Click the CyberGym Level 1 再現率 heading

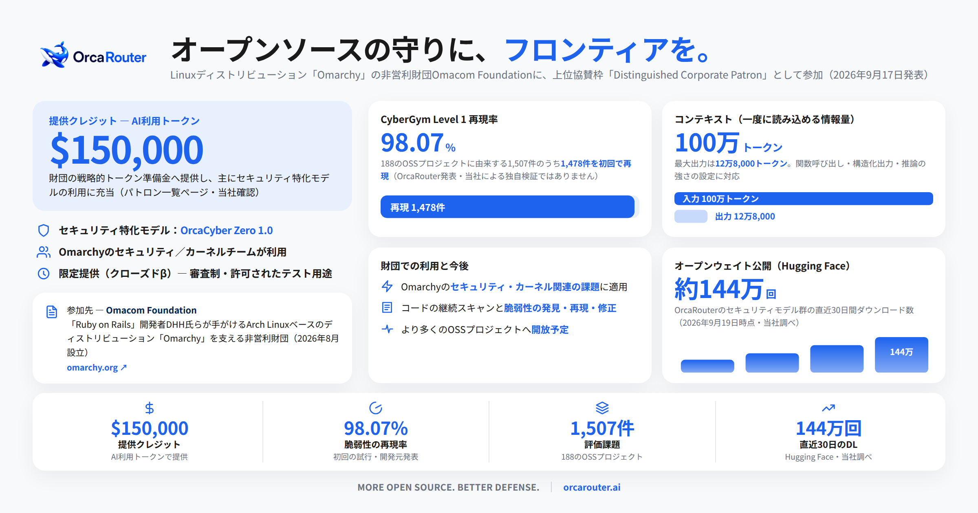point(439,119)
